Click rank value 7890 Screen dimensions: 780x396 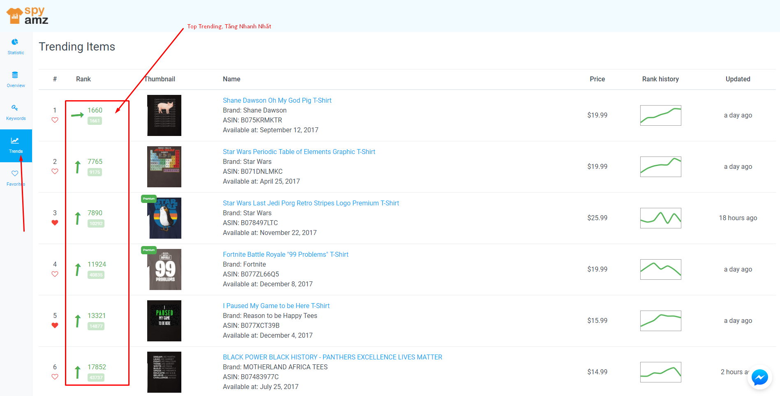tap(95, 213)
